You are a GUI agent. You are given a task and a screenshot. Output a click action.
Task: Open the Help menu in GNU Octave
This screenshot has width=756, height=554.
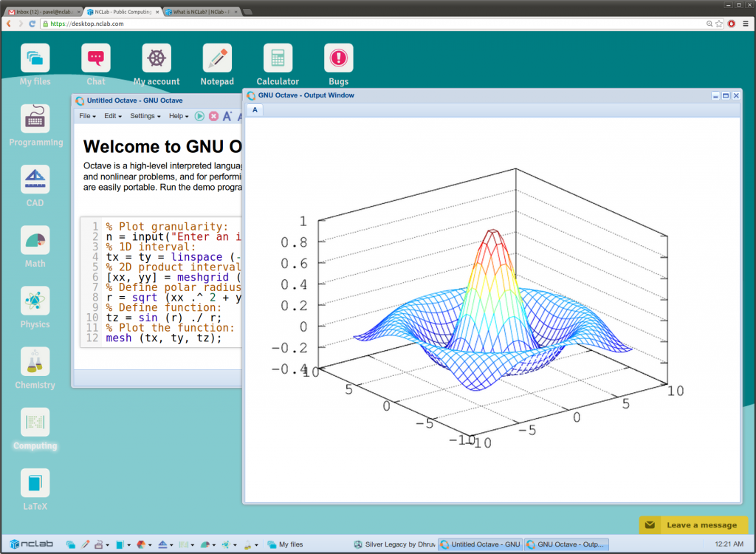click(179, 116)
